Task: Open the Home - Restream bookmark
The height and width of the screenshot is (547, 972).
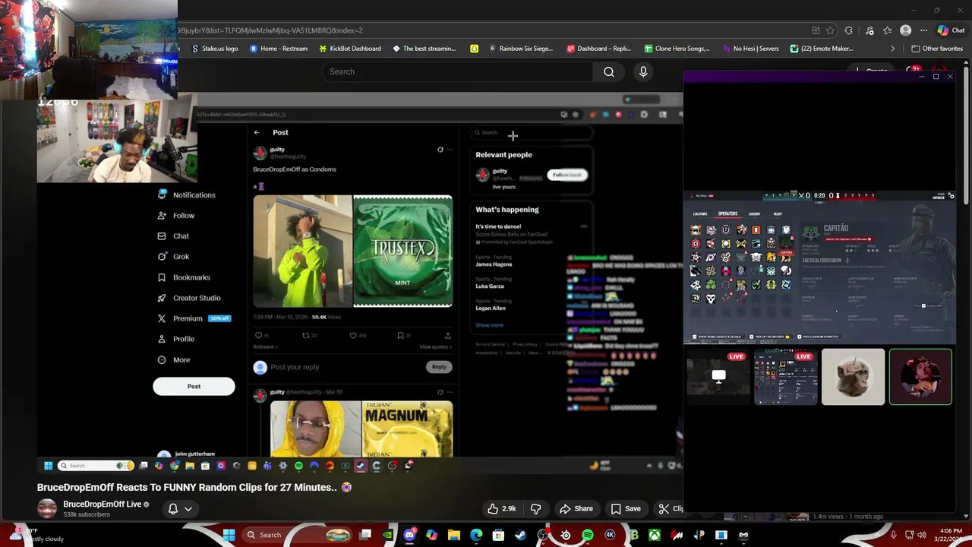Action: [x=279, y=49]
